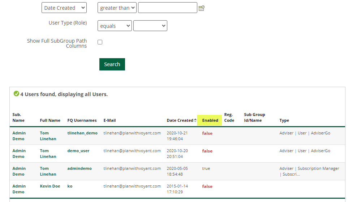Image resolution: width=348 pixels, height=202 pixels.
Task: Click Admin Demo in the first row
Action: pos(19,136)
